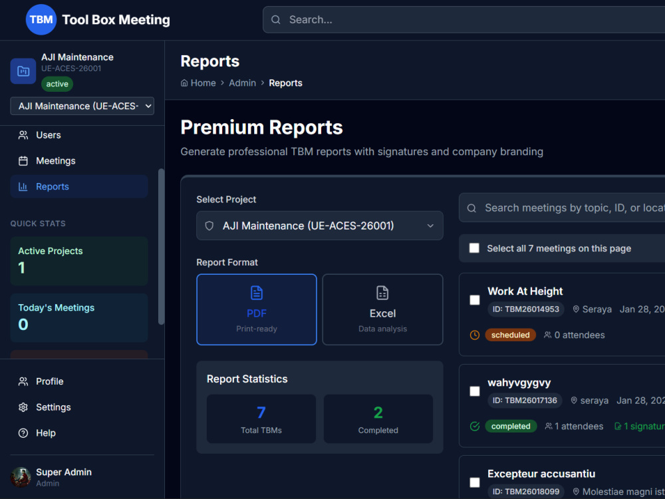Image resolution: width=665 pixels, height=499 pixels.
Task: Click the Help question mark icon
Action: click(x=23, y=433)
